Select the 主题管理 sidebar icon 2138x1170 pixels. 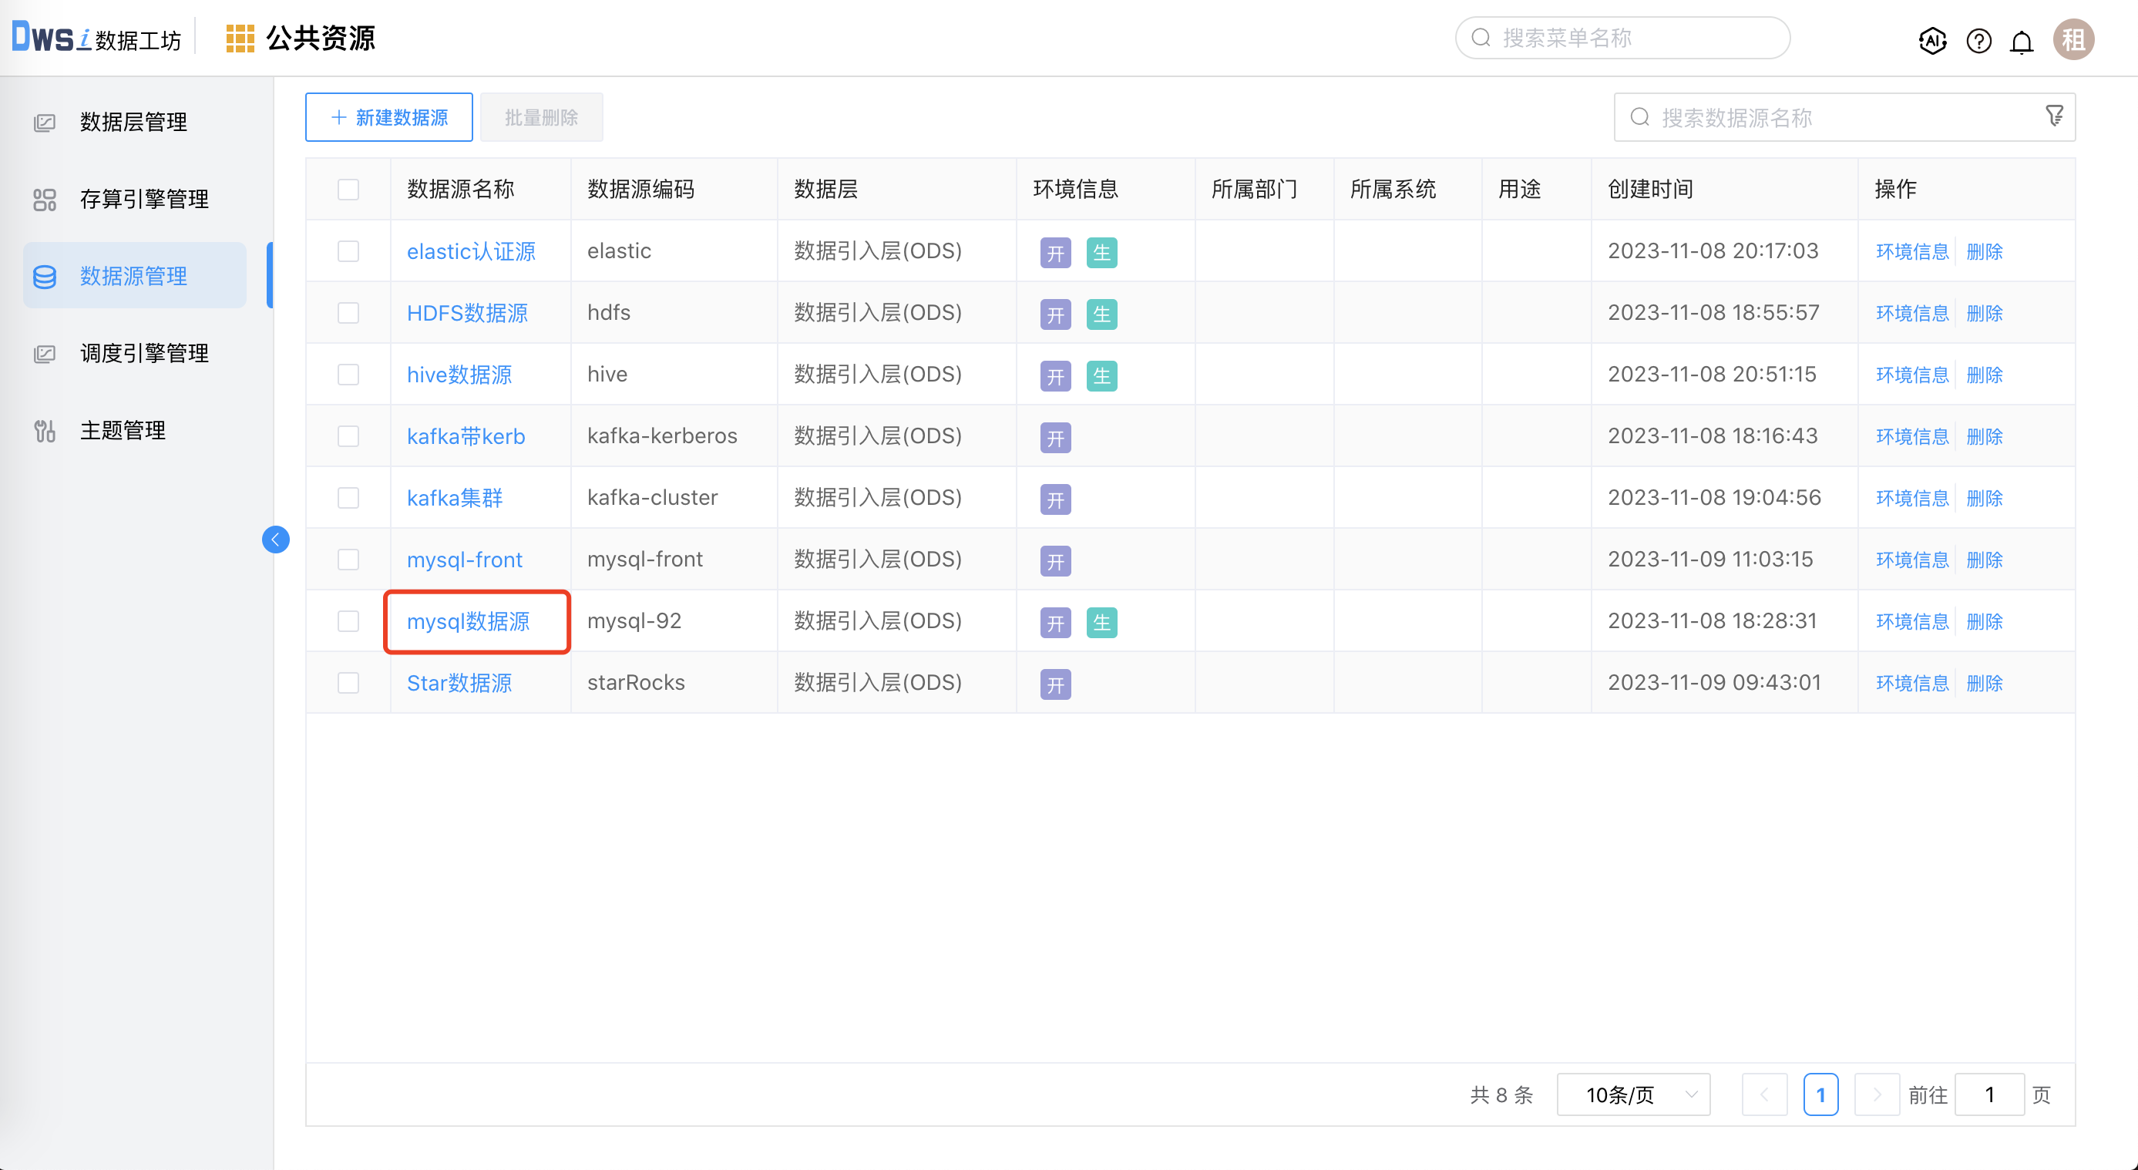[x=45, y=430]
